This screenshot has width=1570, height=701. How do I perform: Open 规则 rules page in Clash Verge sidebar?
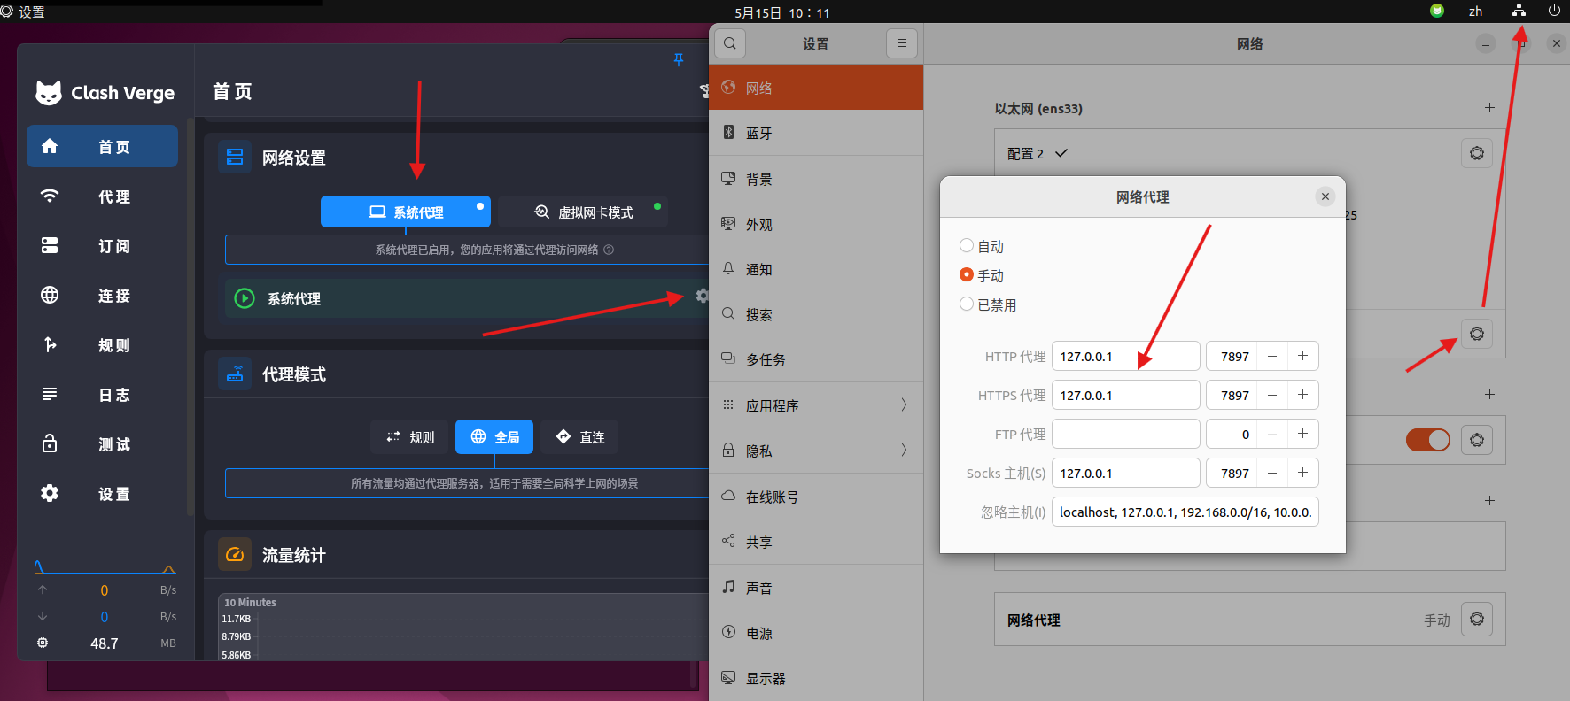(x=102, y=345)
